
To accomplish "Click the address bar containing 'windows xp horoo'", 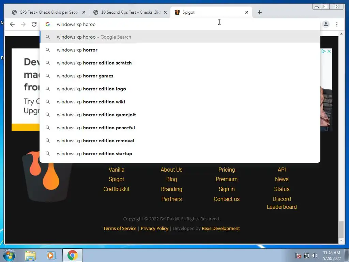I will [x=180, y=24].
